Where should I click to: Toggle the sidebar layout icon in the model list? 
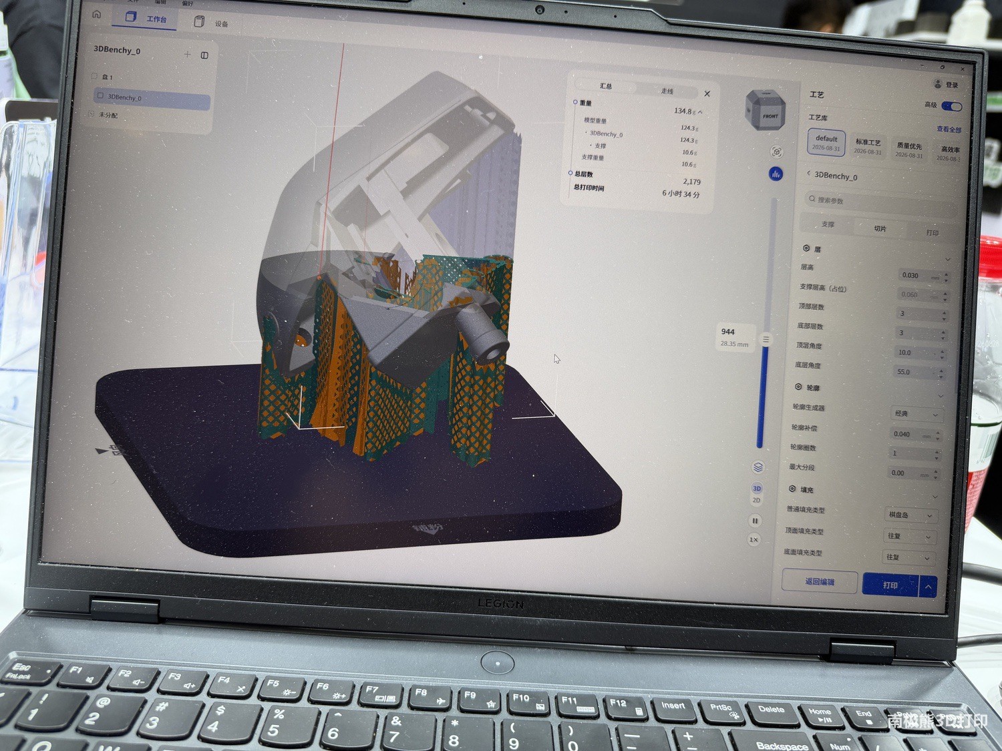[x=204, y=55]
